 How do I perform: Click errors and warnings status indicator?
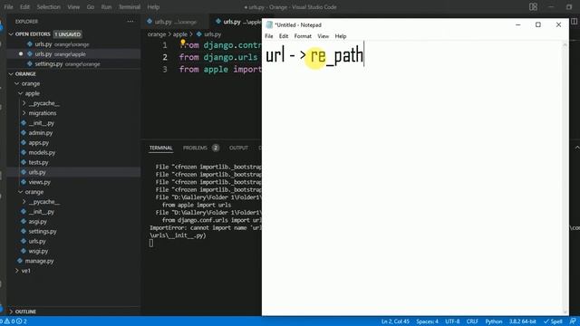tap(14, 321)
